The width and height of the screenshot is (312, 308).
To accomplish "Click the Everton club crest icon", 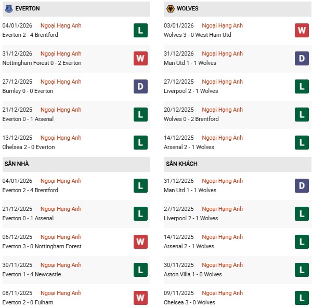I will (x=9, y=9).
